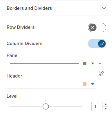Increase Level with the up arrow
Image resolution: width=112 pixels, height=114 pixels.
point(106,104)
